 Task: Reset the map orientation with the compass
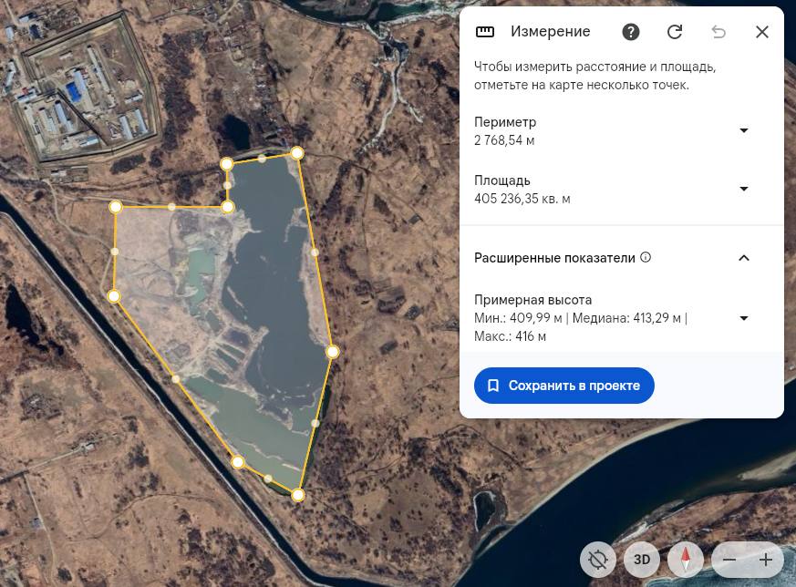click(x=686, y=560)
